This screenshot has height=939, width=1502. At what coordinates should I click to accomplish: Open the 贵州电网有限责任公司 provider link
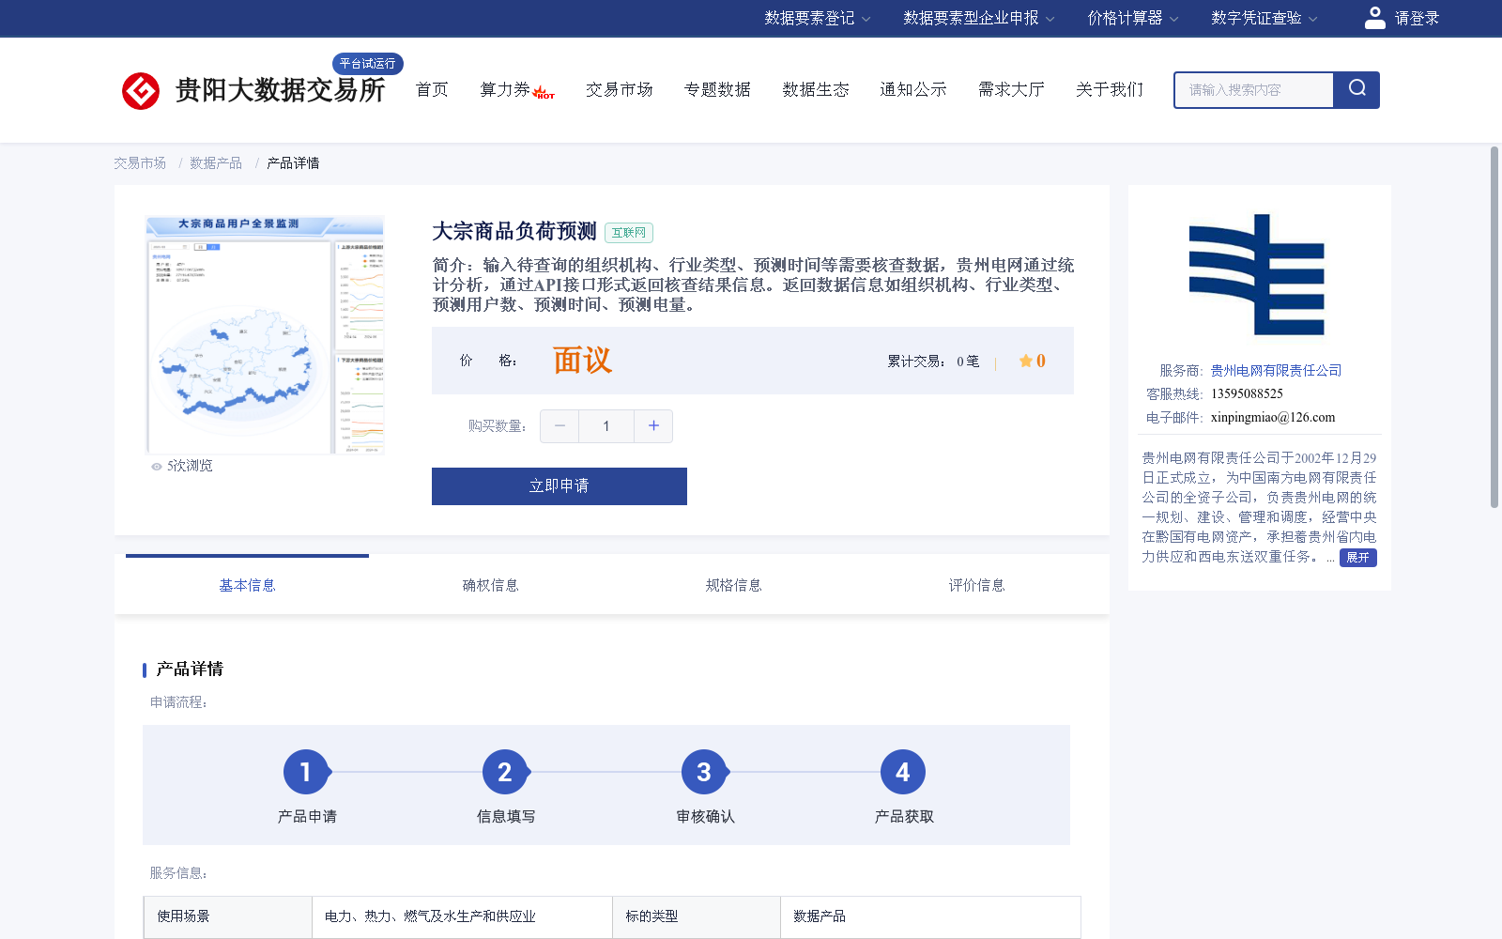pos(1276,371)
